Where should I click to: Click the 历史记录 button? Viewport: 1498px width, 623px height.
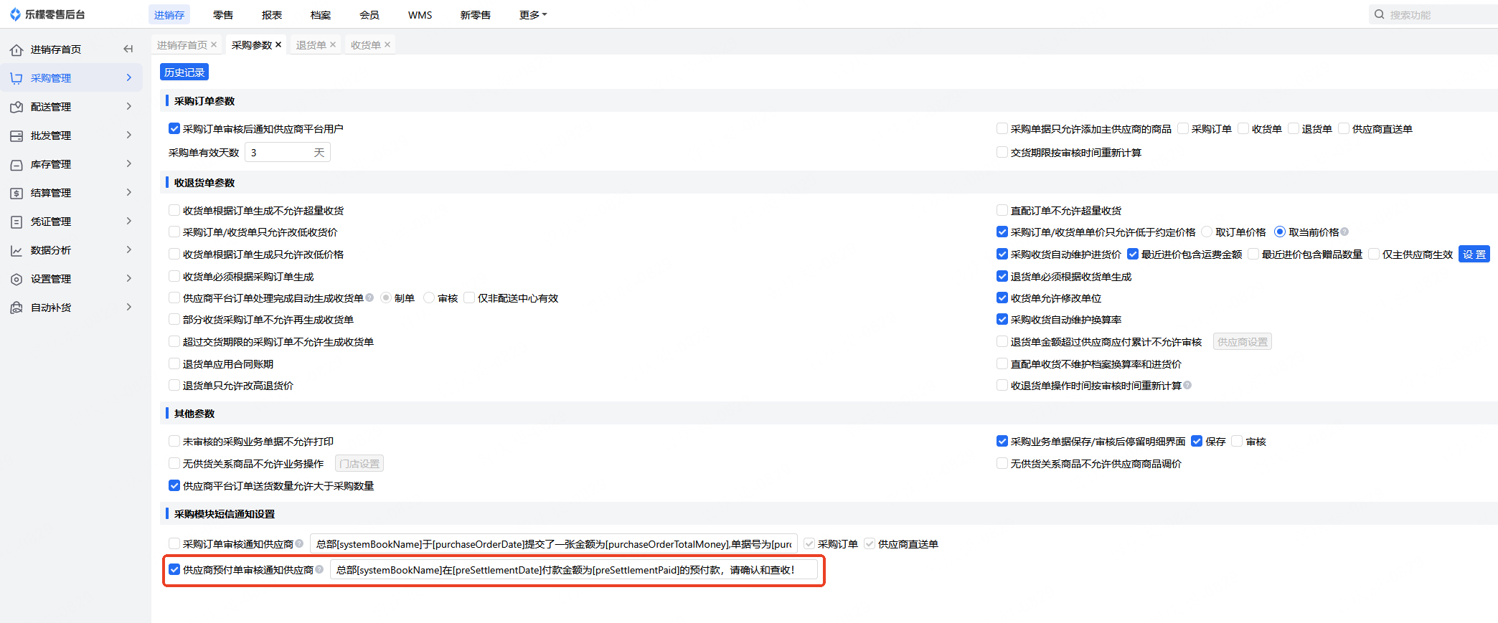[184, 72]
